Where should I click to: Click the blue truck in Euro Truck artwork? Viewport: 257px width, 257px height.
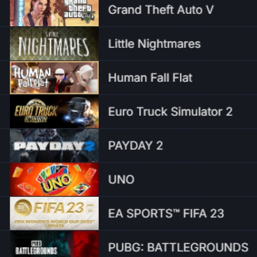79,112
